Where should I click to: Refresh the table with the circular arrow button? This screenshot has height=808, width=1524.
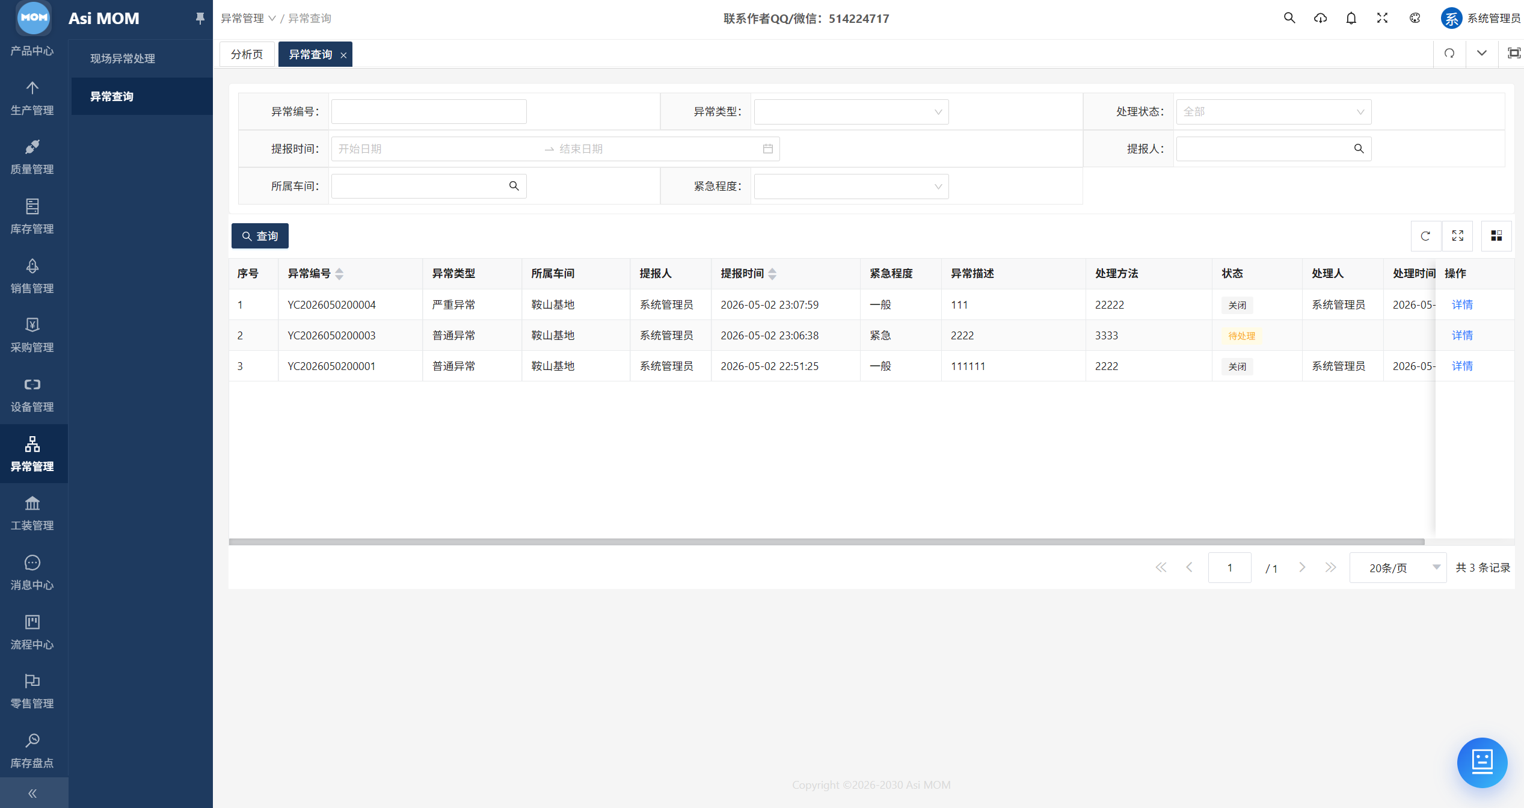(x=1425, y=236)
